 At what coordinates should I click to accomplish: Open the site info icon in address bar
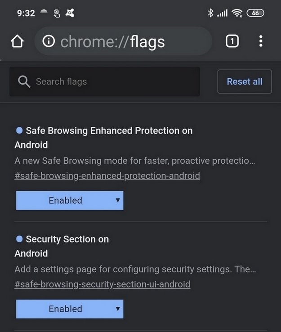49,41
